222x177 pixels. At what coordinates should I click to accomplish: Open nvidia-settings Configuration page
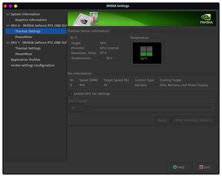click(33, 65)
